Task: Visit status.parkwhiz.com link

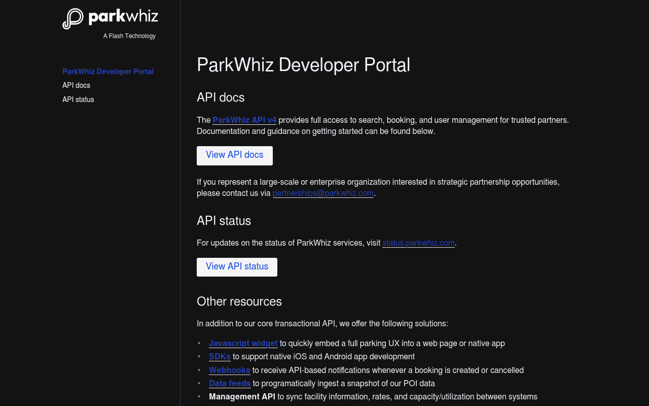Action: (x=418, y=243)
